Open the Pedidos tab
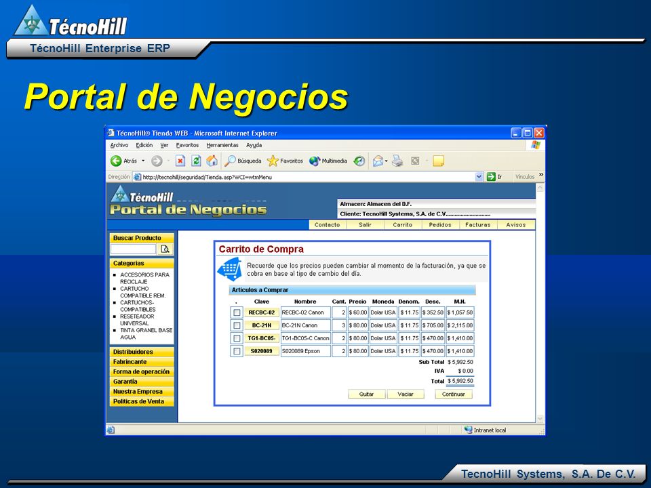The image size is (651, 488). pyautogui.click(x=440, y=224)
